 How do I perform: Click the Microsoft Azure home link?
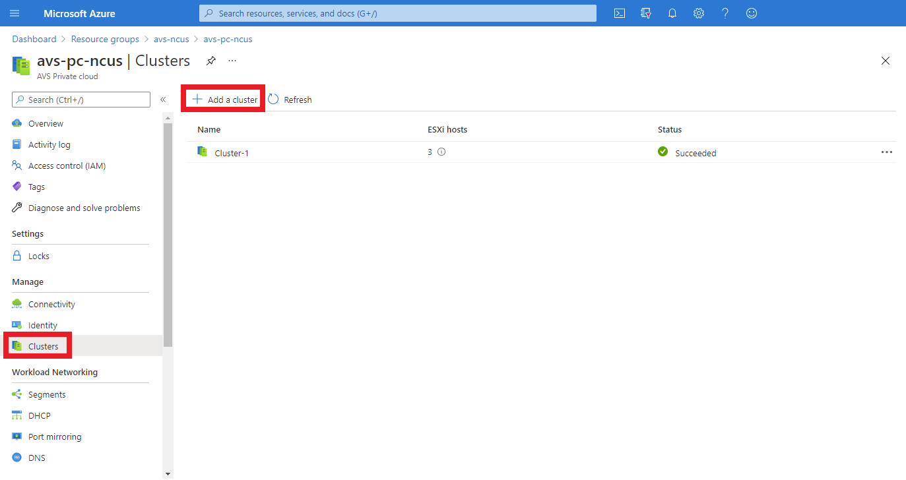pos(79,13)
